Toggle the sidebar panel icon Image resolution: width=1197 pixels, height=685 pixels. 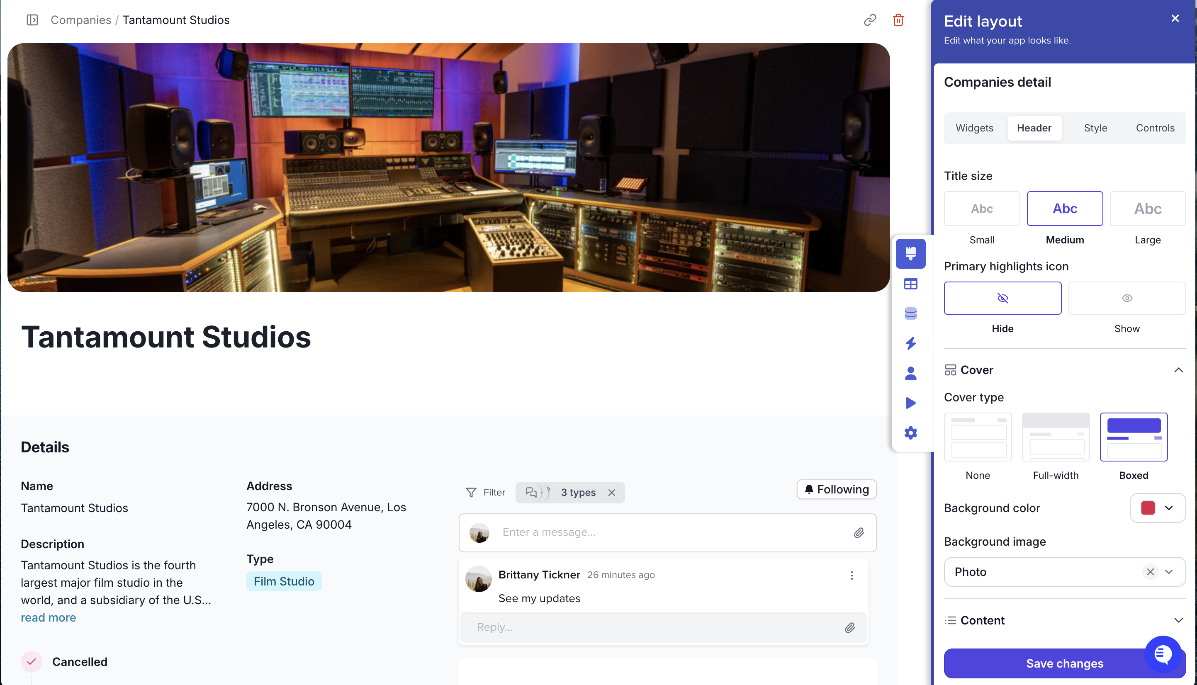tap(32, 20)
